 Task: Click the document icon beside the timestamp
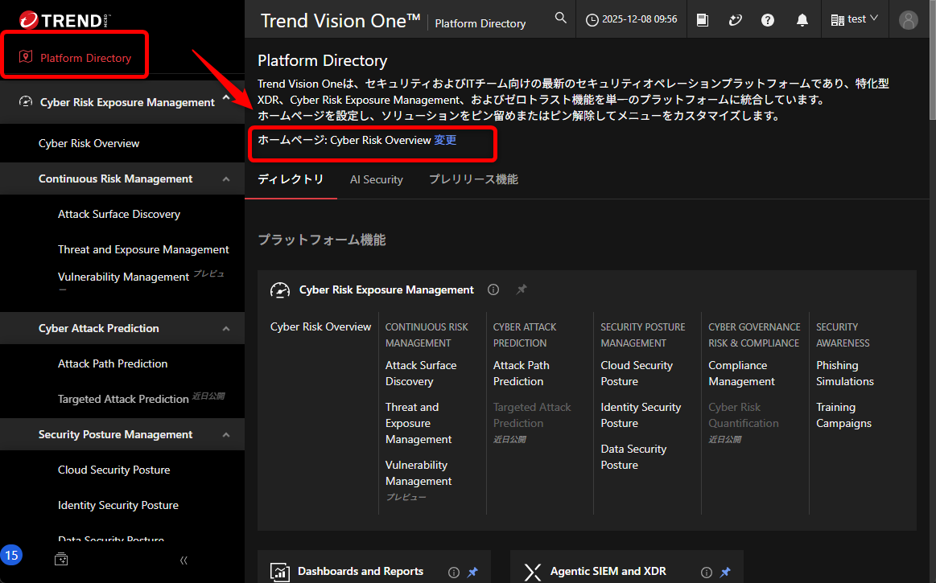point(703,20)
